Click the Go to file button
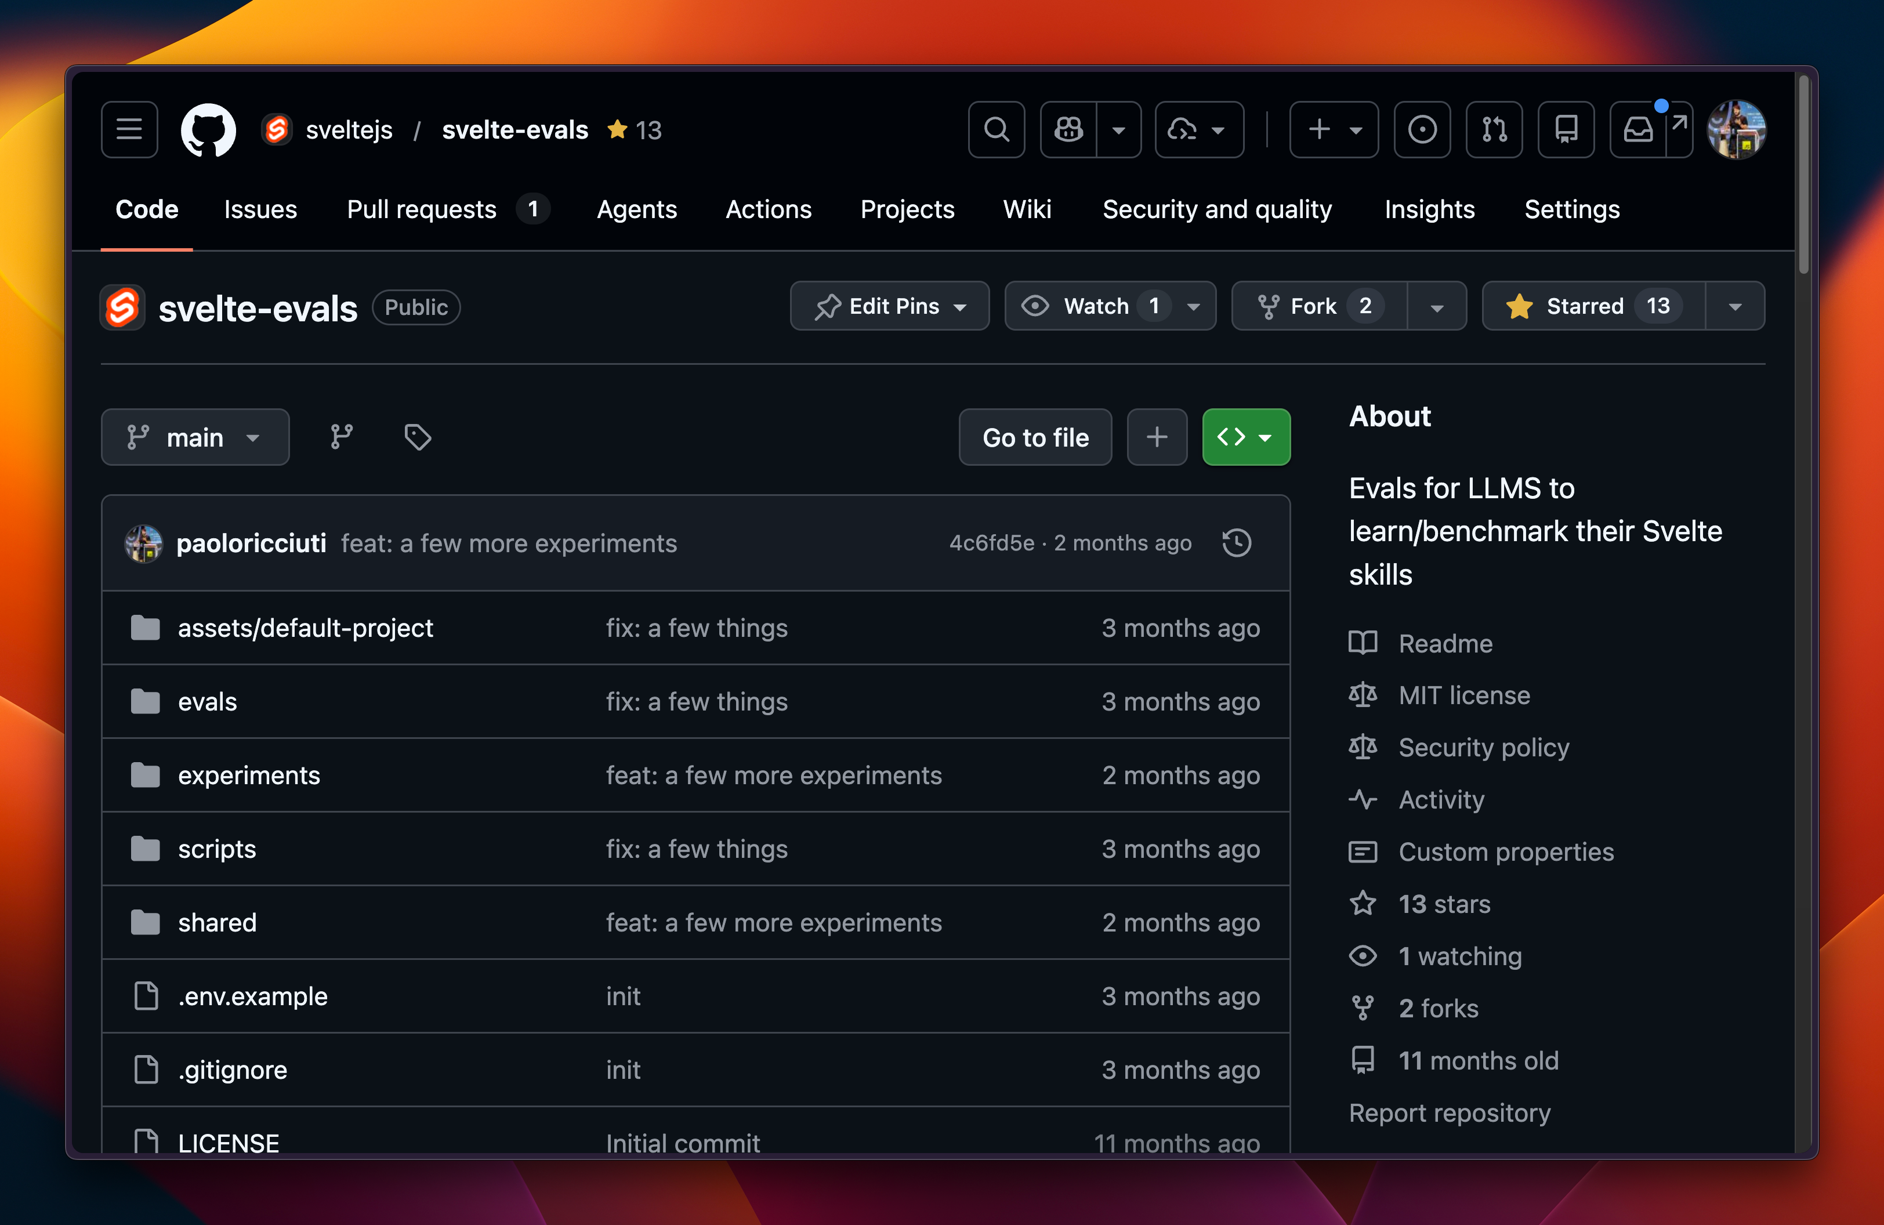This screenshot has width=1884, height=1225. 1035,437
